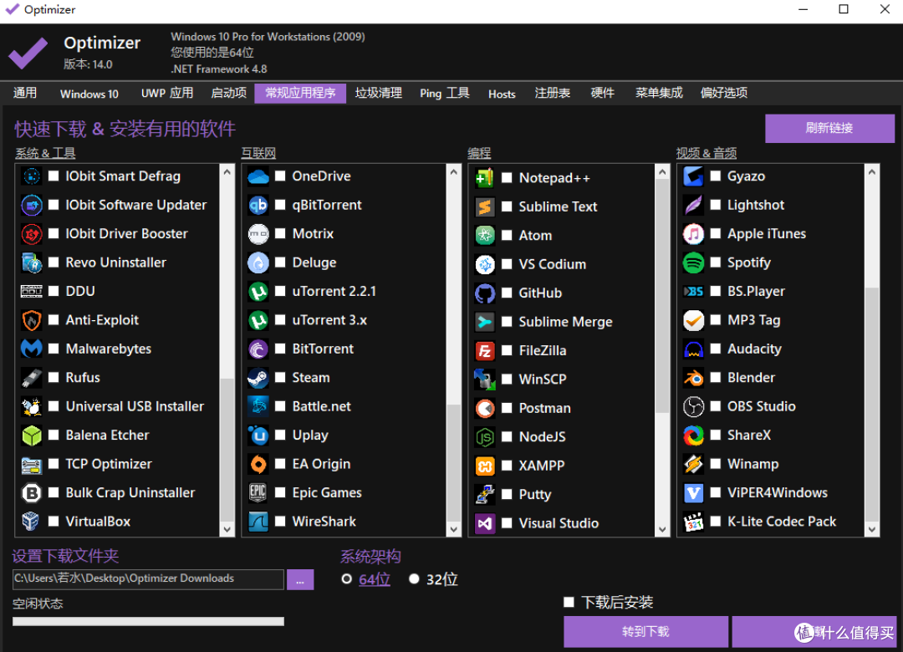Click the Gyazo icon
903x652 pixels.
coord(693,176)
